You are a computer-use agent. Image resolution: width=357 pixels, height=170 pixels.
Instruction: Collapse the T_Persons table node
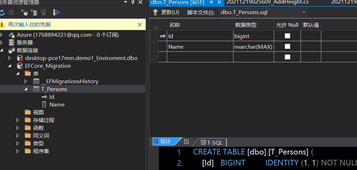pos(26,89)
